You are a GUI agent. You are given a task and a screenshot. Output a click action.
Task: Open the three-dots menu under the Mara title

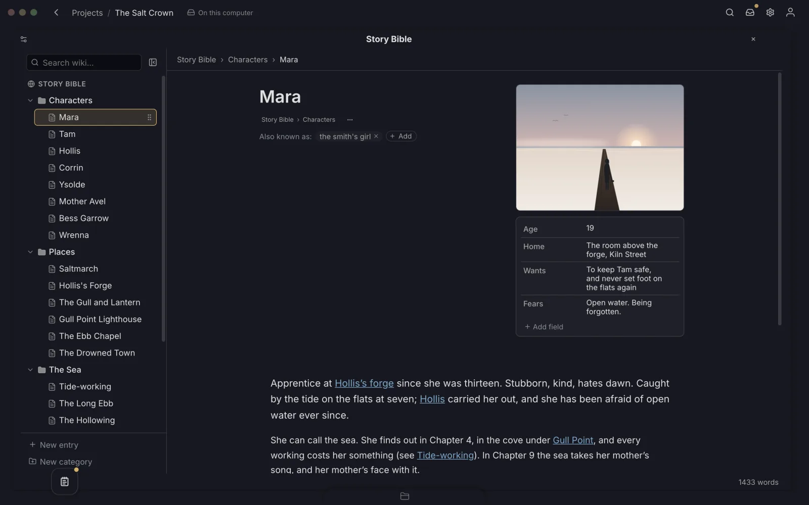(350, 120)
